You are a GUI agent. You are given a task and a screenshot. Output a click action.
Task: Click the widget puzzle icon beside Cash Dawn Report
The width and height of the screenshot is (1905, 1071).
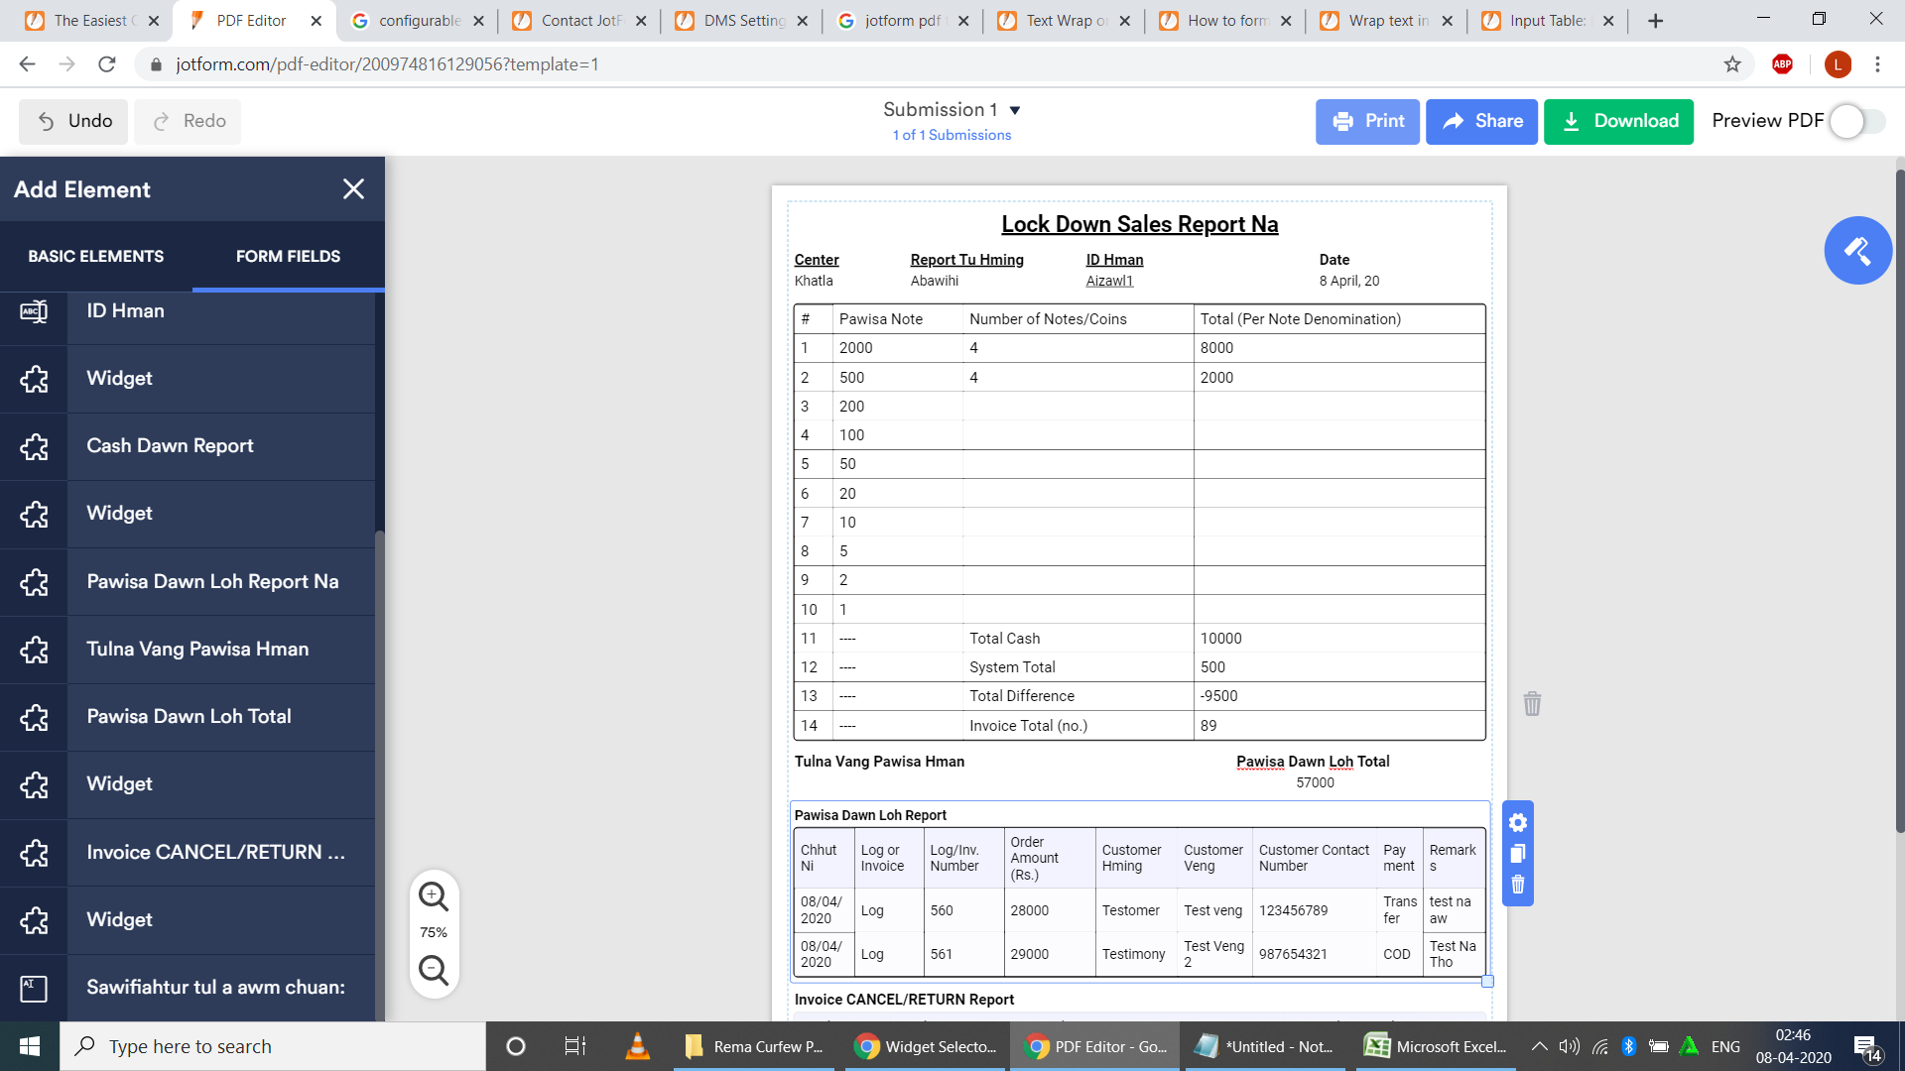coord(35,447)
